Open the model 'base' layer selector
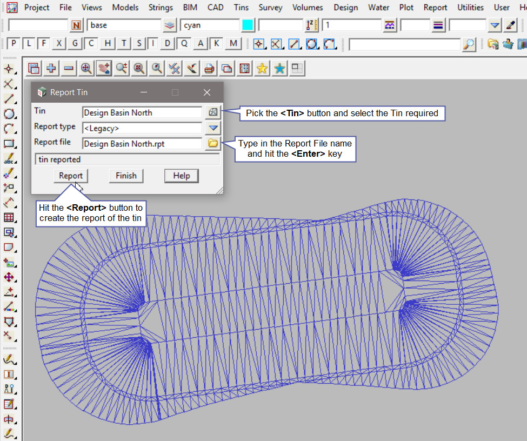This screenshot has width=527, height=441. [x=170, y=25]
